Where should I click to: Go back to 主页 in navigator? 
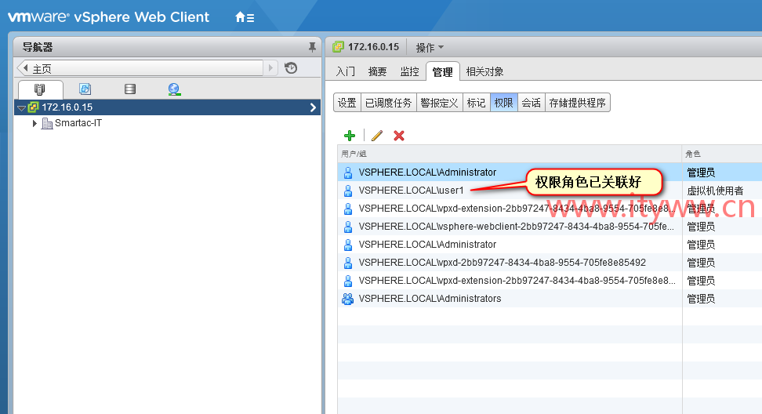(140, 68)
